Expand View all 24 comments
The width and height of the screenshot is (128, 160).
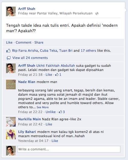click(x=30, y=58)
